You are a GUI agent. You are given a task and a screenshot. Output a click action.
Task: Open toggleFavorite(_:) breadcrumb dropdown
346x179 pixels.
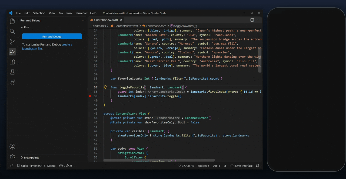185,26
